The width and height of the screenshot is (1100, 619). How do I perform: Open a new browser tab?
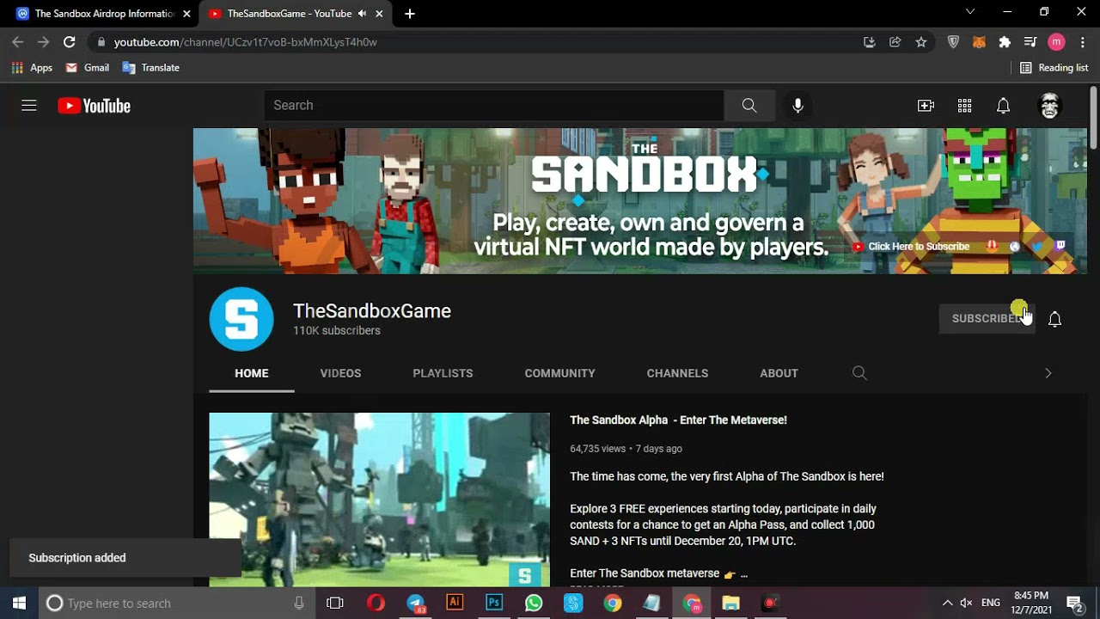point(410,14)
